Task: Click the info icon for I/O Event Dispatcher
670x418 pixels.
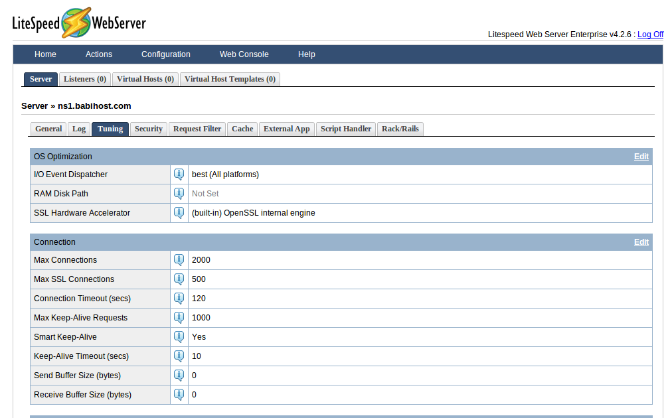Action: click(x=179, y=174)
